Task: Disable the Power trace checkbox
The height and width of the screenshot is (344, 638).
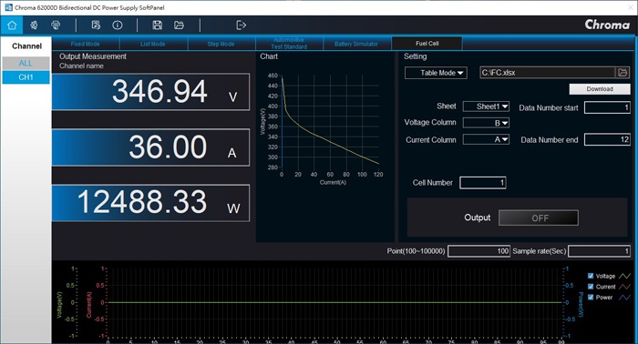Action: click(591, 298)
